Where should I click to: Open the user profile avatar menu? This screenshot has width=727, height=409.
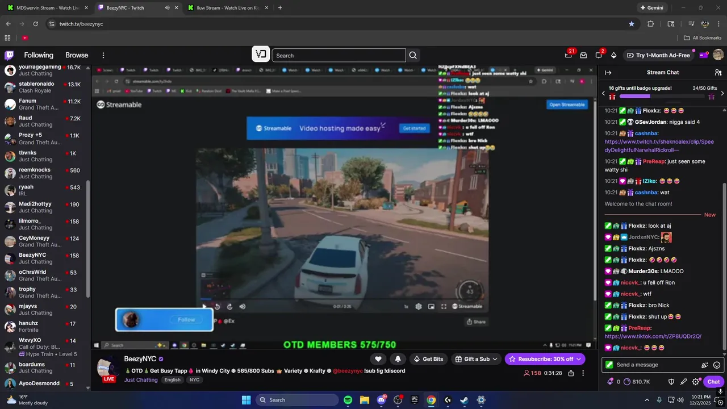click(x=718, y=55)
